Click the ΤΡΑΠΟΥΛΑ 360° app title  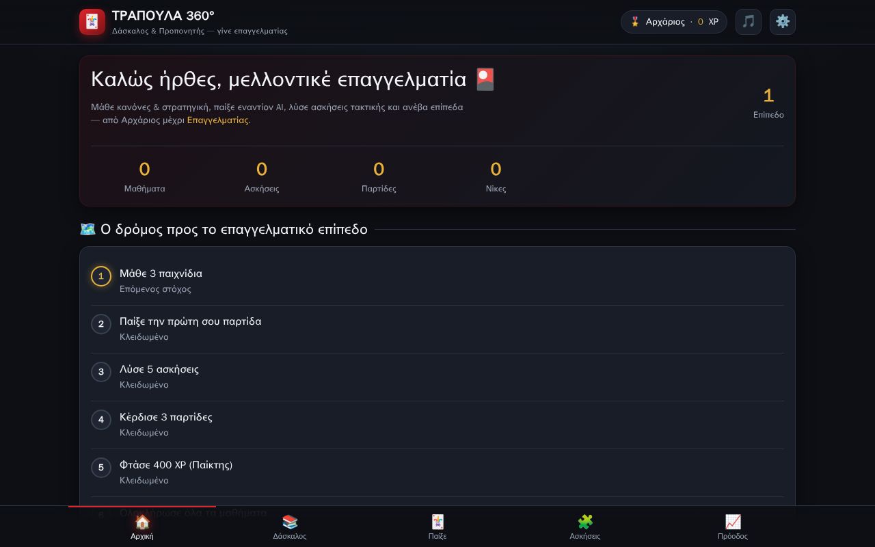click(x=163, y=16)
